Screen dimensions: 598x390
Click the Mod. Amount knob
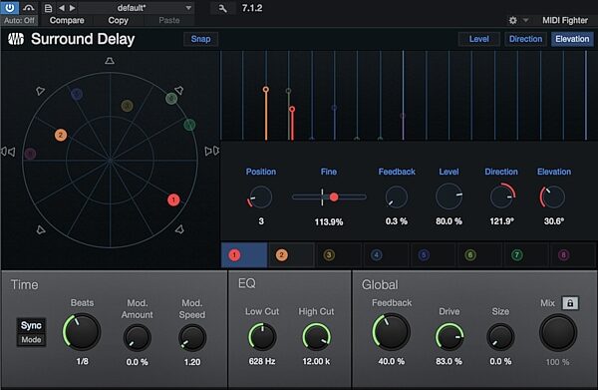pyautogui.click(x=137, y=338)
